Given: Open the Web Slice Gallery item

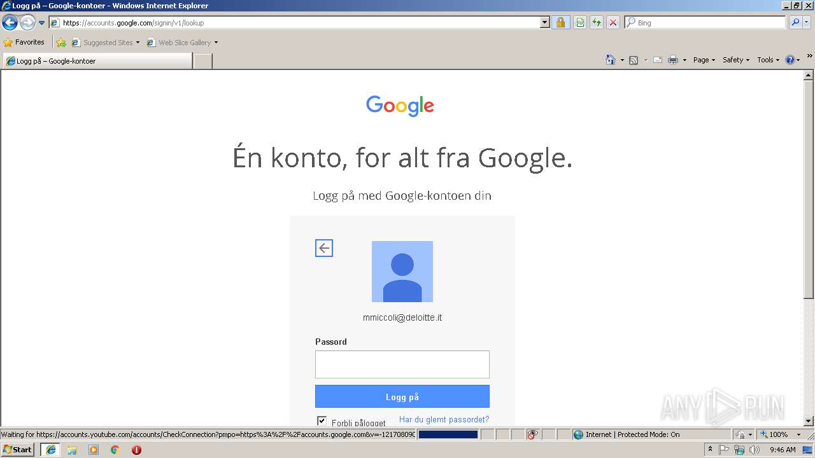Looking at the screenshot, I should coord(182,43).
